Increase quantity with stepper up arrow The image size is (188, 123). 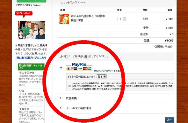125,18
